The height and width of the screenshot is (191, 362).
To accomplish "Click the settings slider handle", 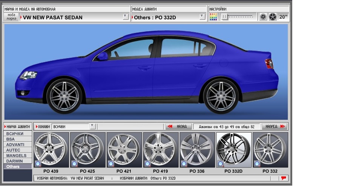I will (x=224, y=17).
